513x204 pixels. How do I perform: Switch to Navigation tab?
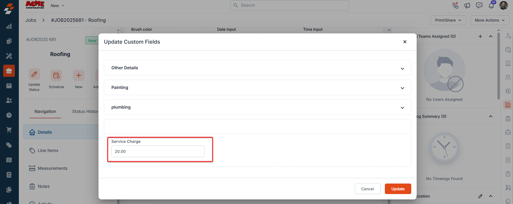[x=45, y=112]
